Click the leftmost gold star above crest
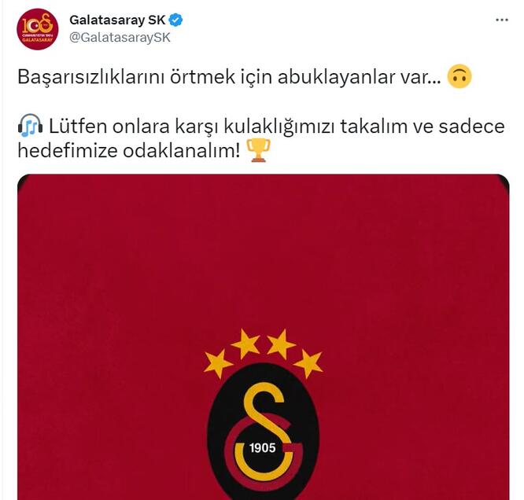This screenshot has height=500, width=524. (218, 363)
